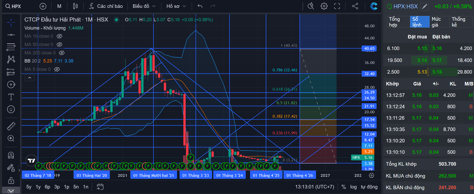Image resolution: width=474 pixels, height=194 pixels.
Task: Toggle log scale mode
Action: click(353, 187)
